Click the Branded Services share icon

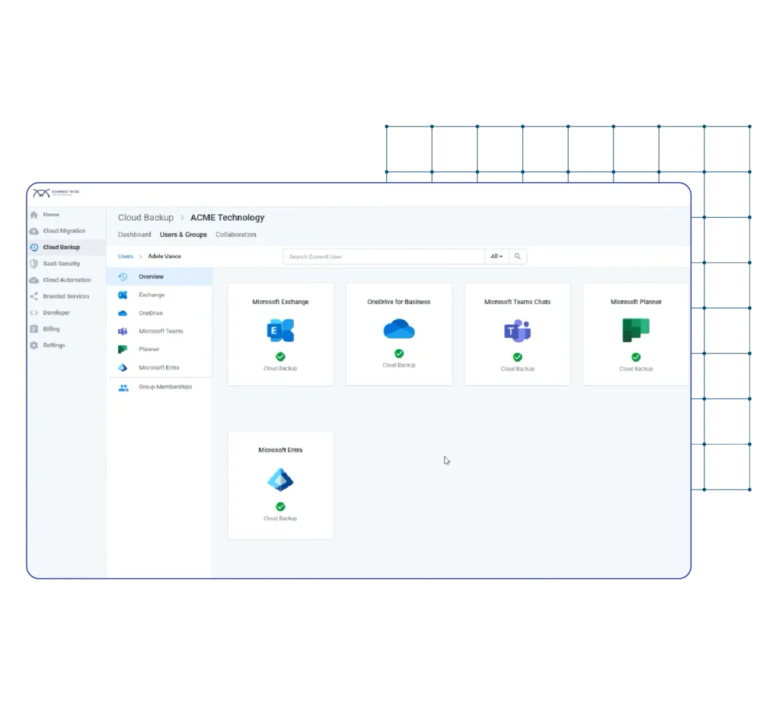coord(34,297)
